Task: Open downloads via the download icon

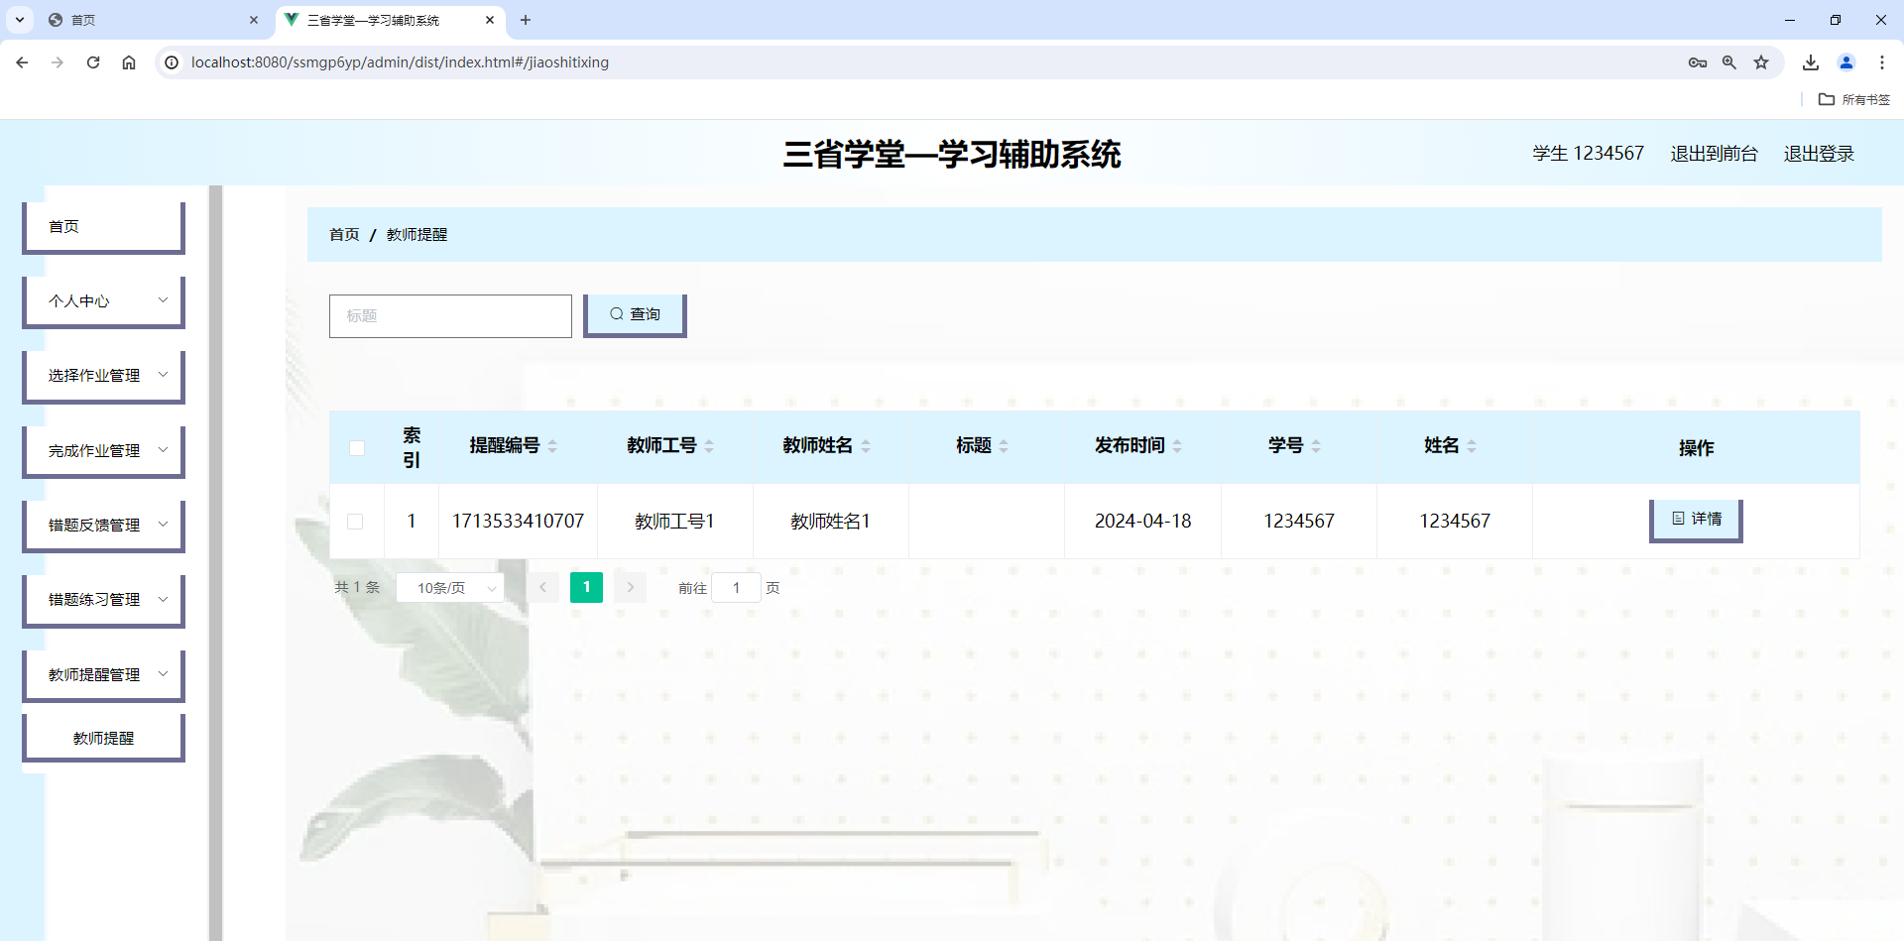Action: coord(1810,61)
